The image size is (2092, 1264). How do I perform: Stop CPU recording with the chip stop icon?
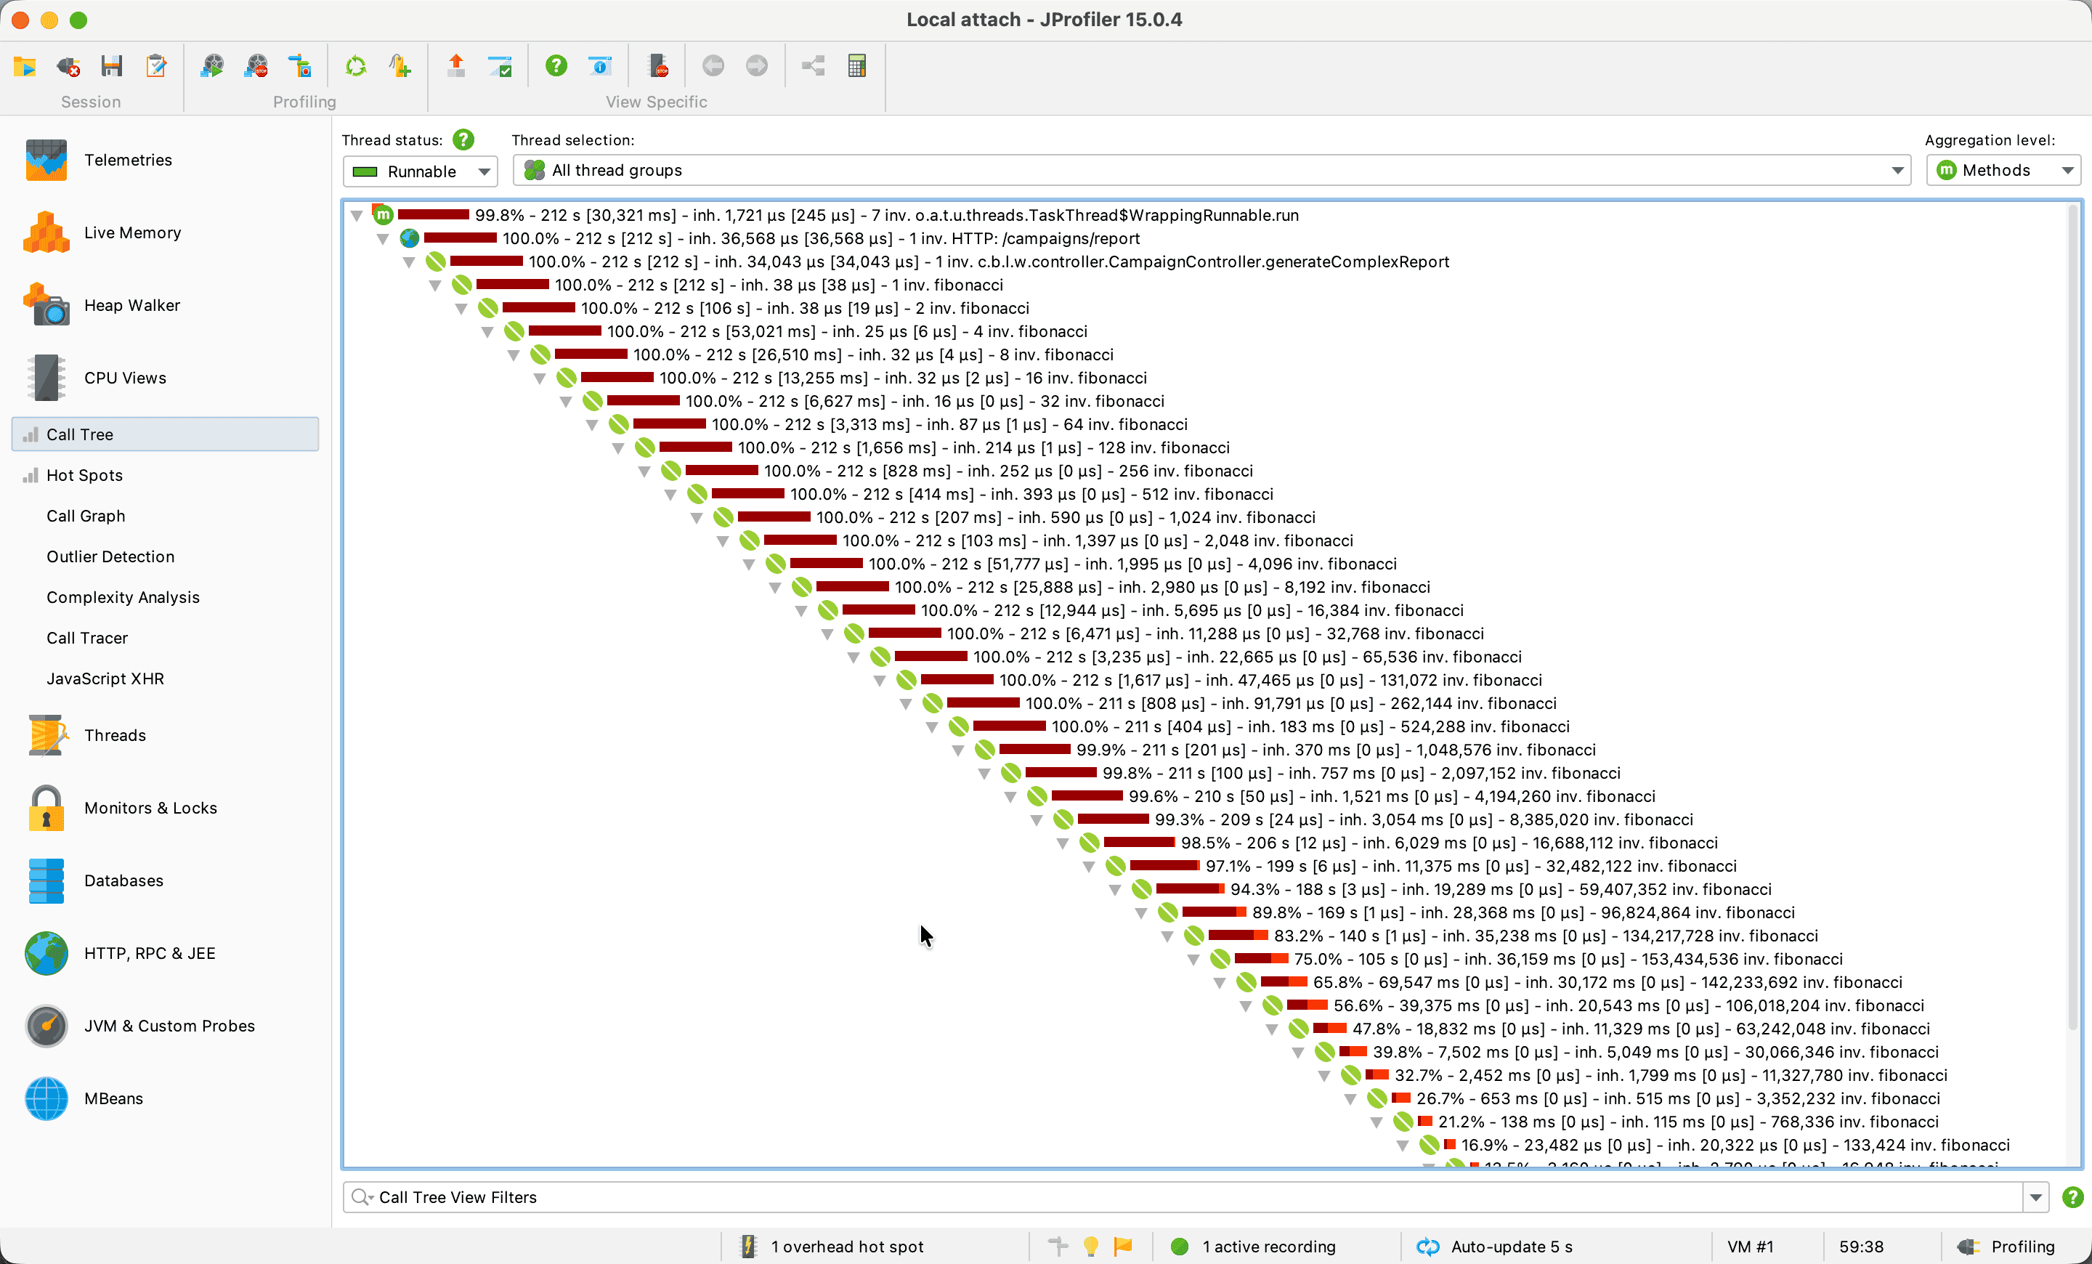[657, 65]
